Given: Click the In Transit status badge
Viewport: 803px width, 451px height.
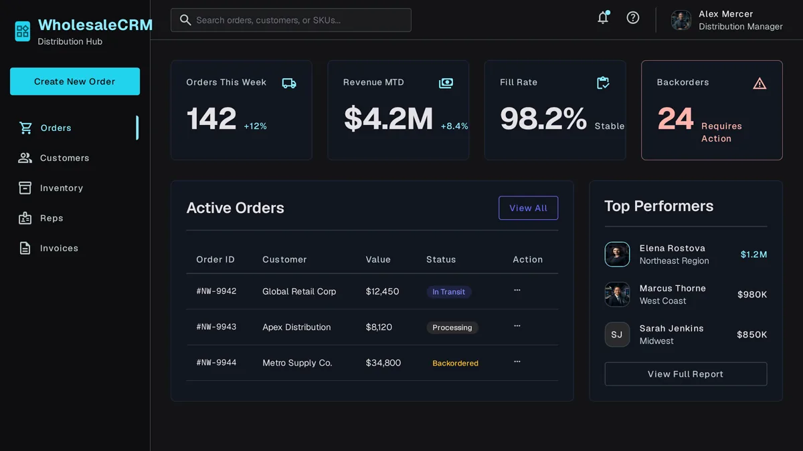Looking at the screenshot, I should pyautogui.click(x=449, y=292).
